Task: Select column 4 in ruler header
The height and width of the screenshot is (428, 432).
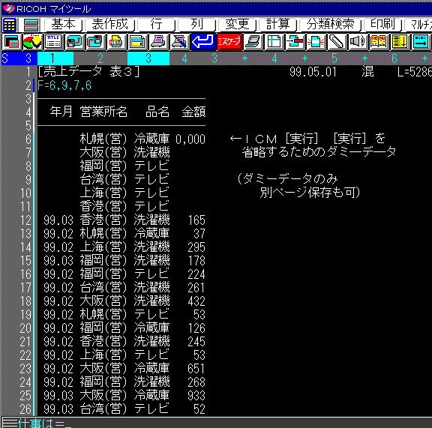Action: (184, 58)
